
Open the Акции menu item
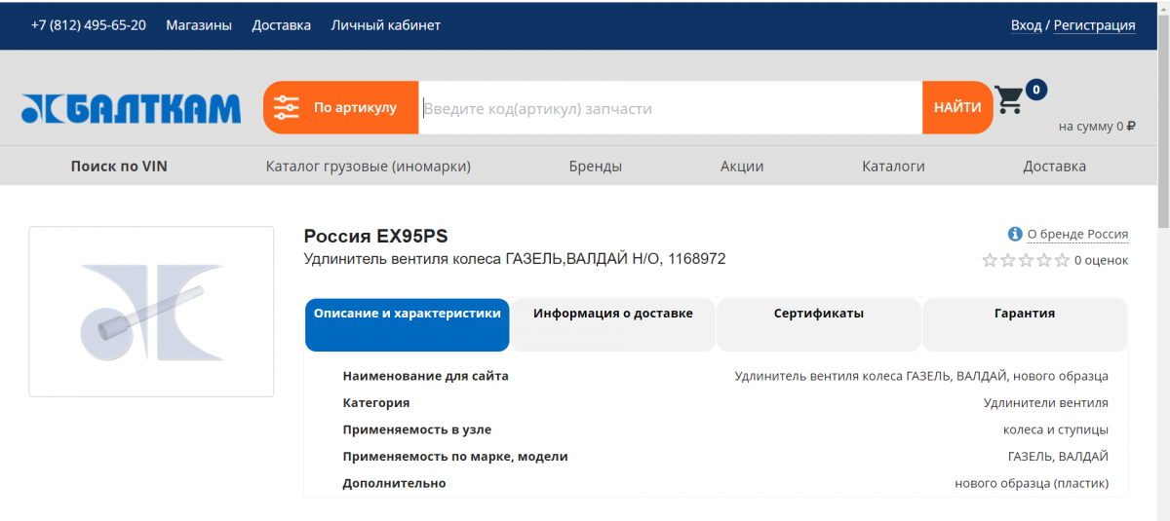point(742,167)
